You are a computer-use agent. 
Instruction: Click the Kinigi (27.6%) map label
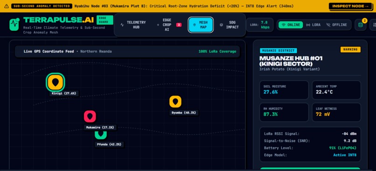[64, 93]
